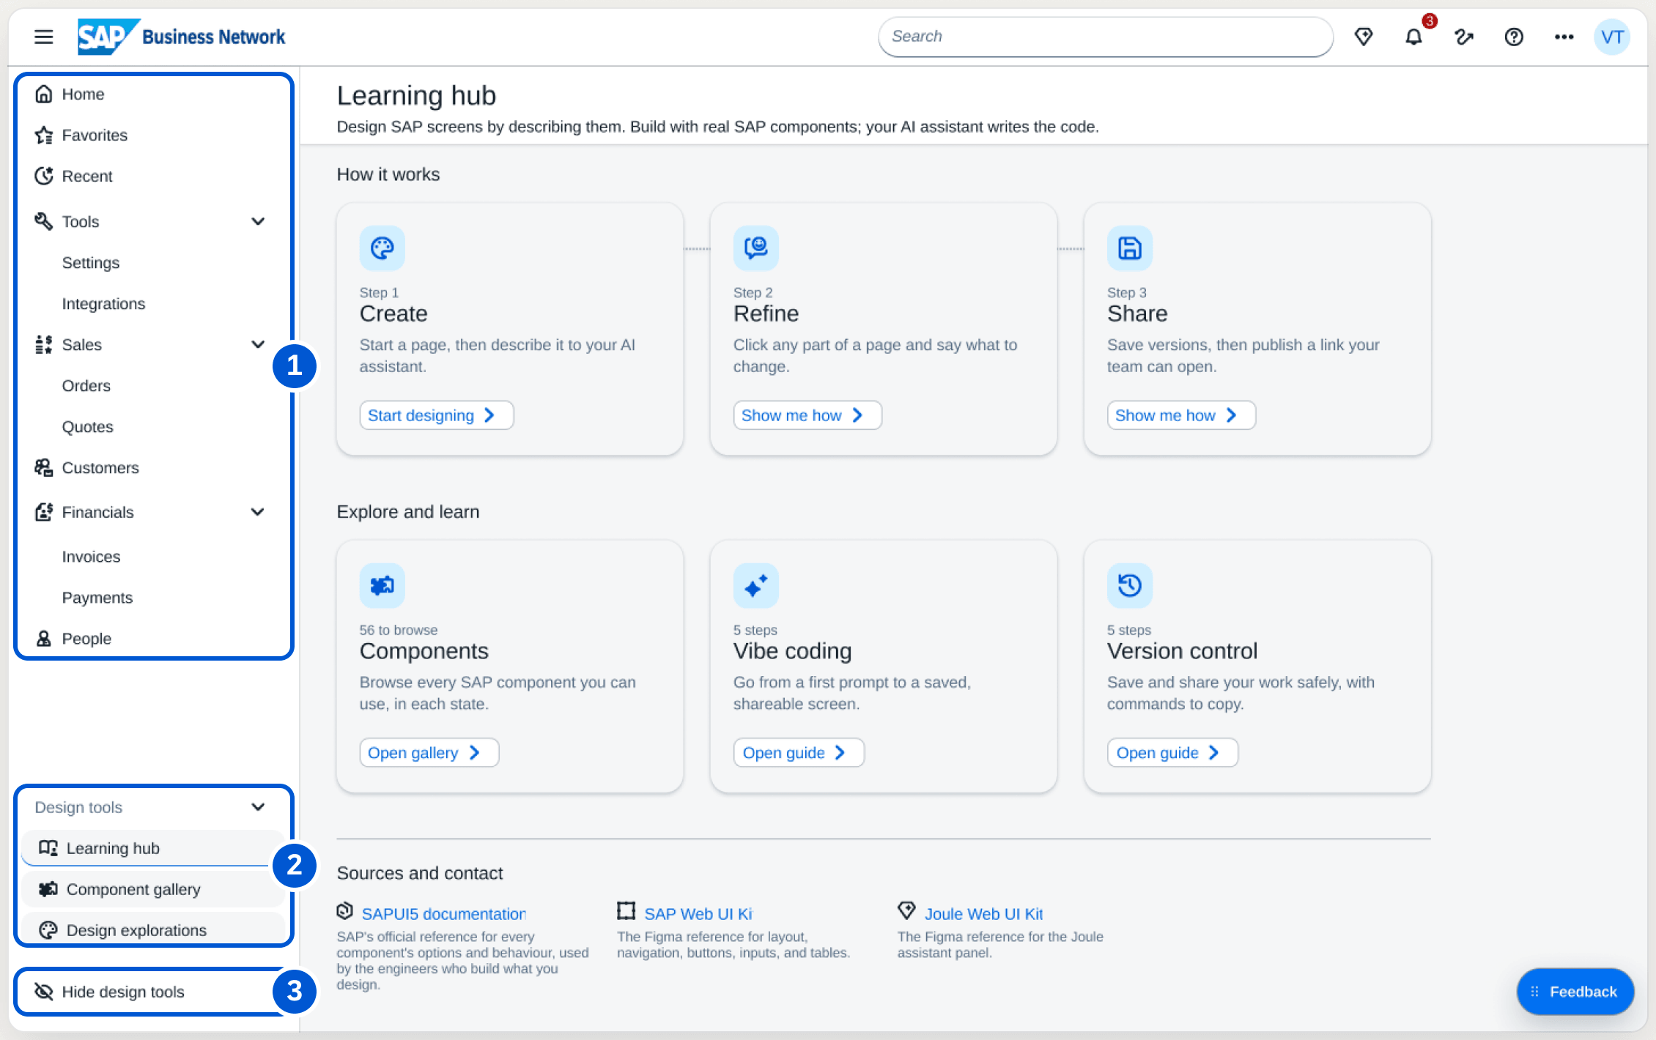Open notifications bell with 3 alerts
Screen dimensions: 1656x1040
click(x=1414, y=37)
